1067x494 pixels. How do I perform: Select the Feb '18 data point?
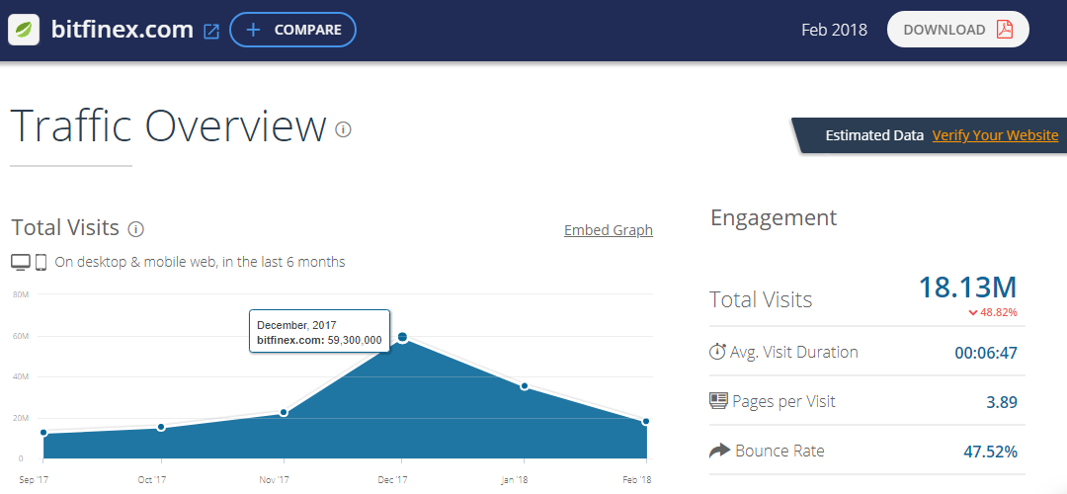[x=646, y=422]
